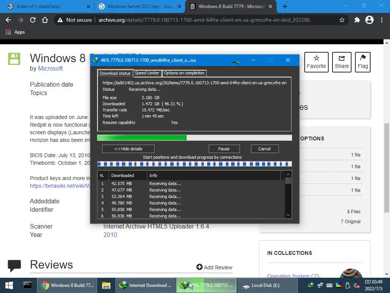Open the 'Download status' tab in IDM
Image resolution: width=390 pixels, height=293 pixels.
[115, 73]
